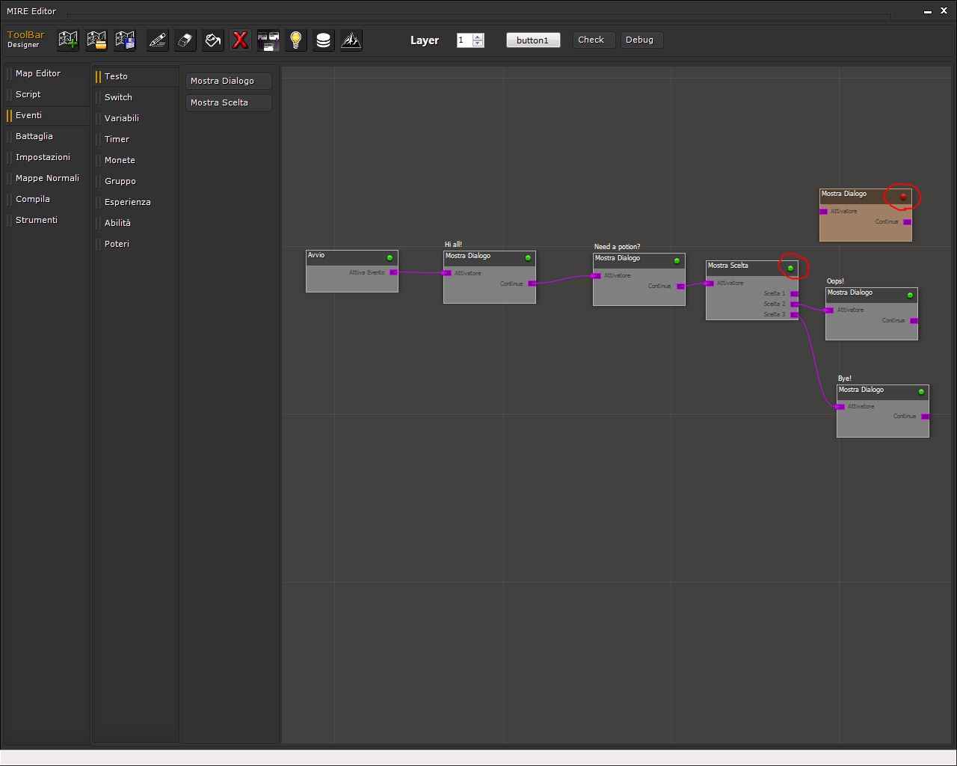Click Continua port of the Oops! node
Image resolution: width=957 pixels, height=766 pixels.
pos(914,320)
